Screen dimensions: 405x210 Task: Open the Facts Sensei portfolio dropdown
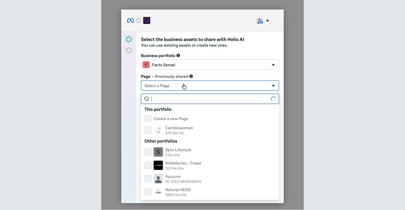(x=210, y=65)
